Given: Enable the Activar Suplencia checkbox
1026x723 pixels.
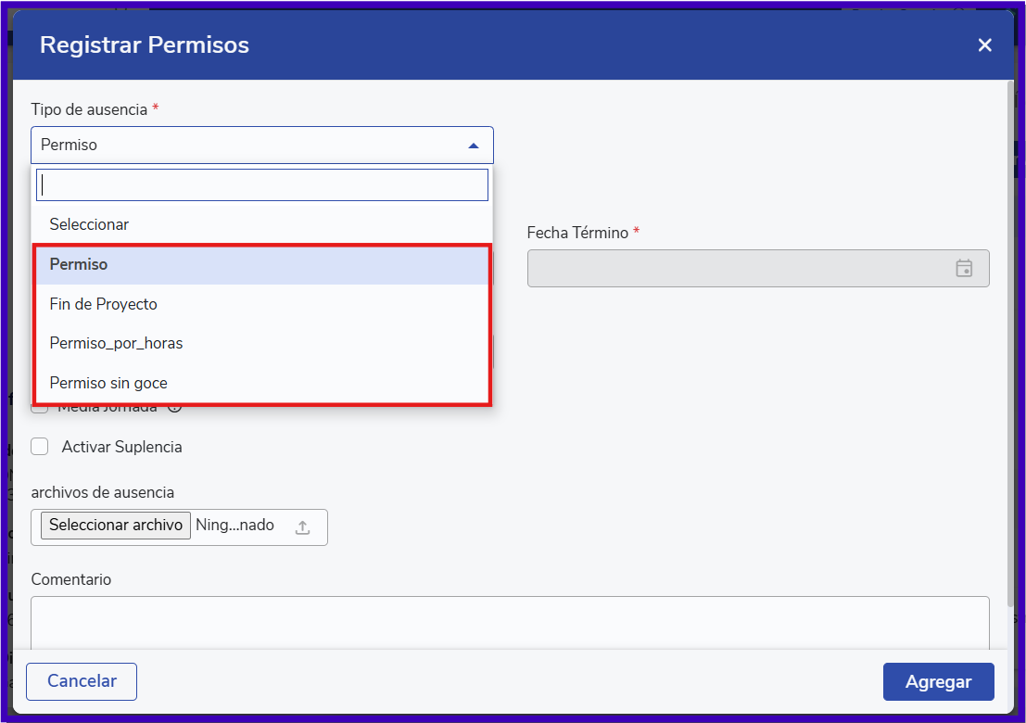Looking at the screenshot, I should (x=40, y=447).
